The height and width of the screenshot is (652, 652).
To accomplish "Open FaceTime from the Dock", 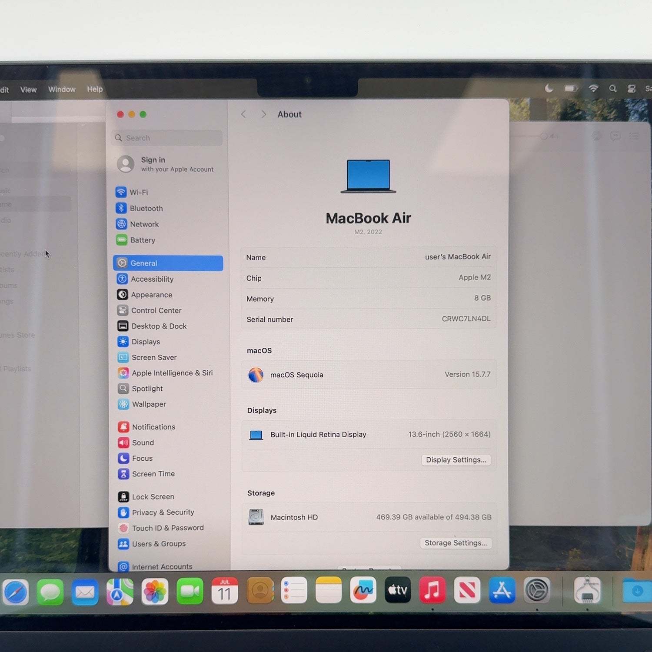I will tap(190, 591).
